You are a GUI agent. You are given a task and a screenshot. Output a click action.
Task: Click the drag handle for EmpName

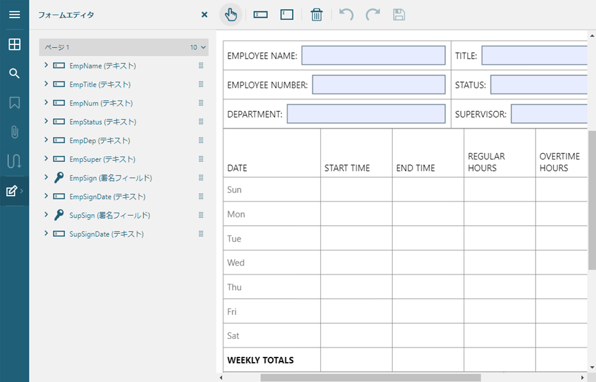coord(201,66)
